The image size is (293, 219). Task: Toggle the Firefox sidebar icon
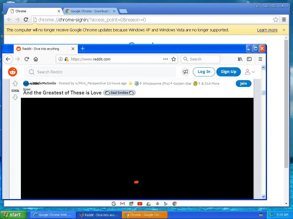tap(249, 59)
